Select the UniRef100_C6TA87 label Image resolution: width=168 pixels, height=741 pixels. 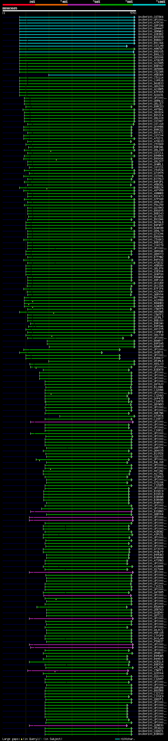150,121
